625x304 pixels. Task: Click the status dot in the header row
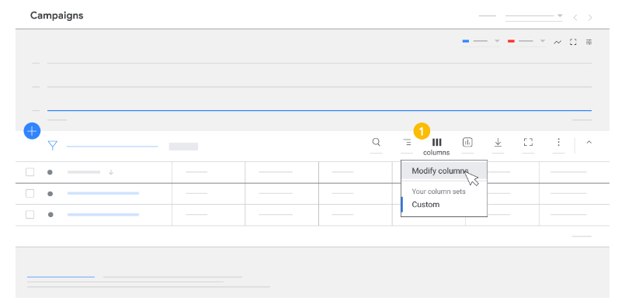50,172
